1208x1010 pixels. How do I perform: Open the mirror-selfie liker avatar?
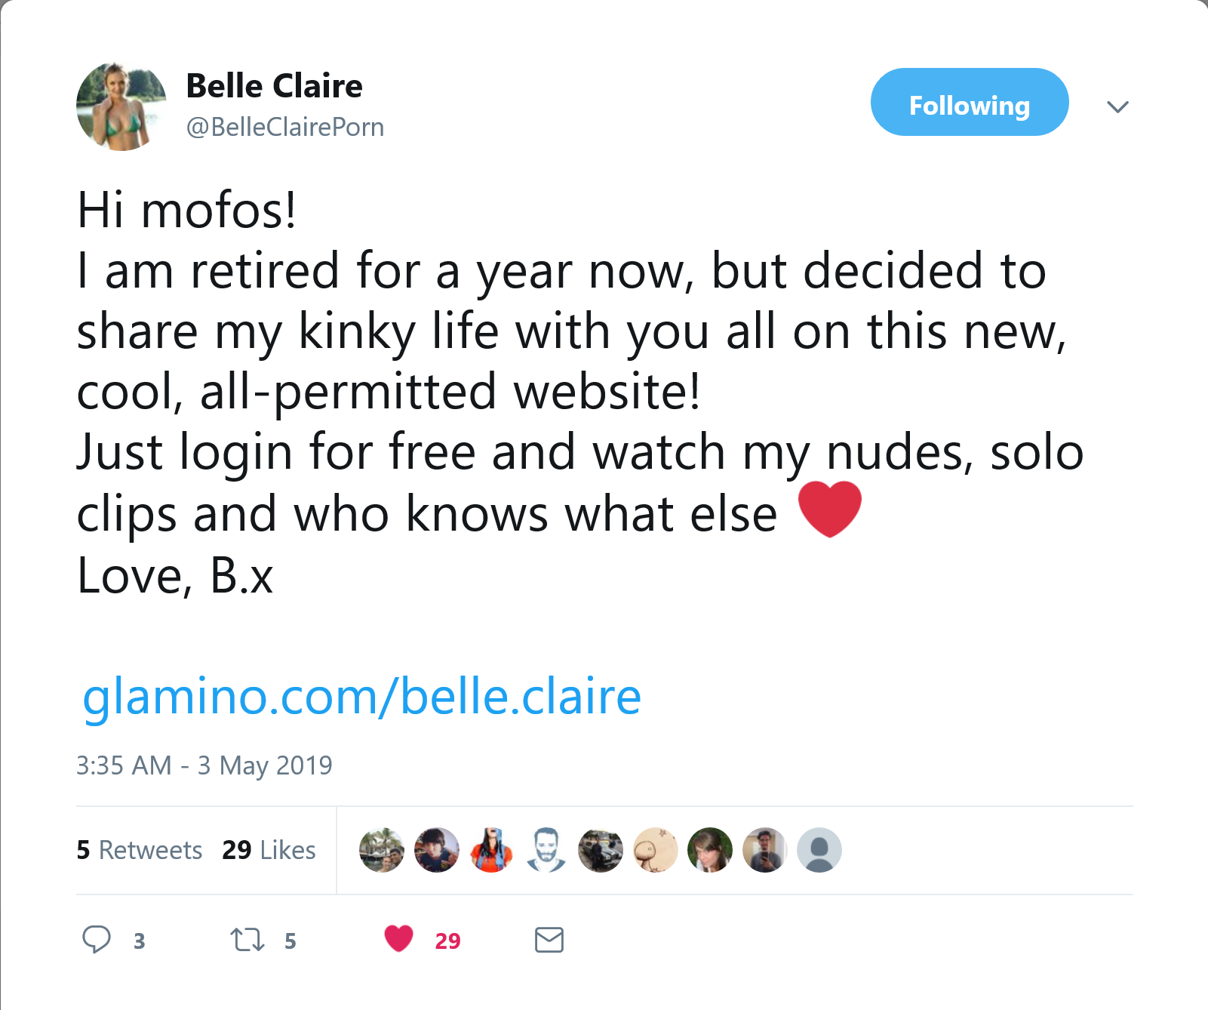click(765, 850)
